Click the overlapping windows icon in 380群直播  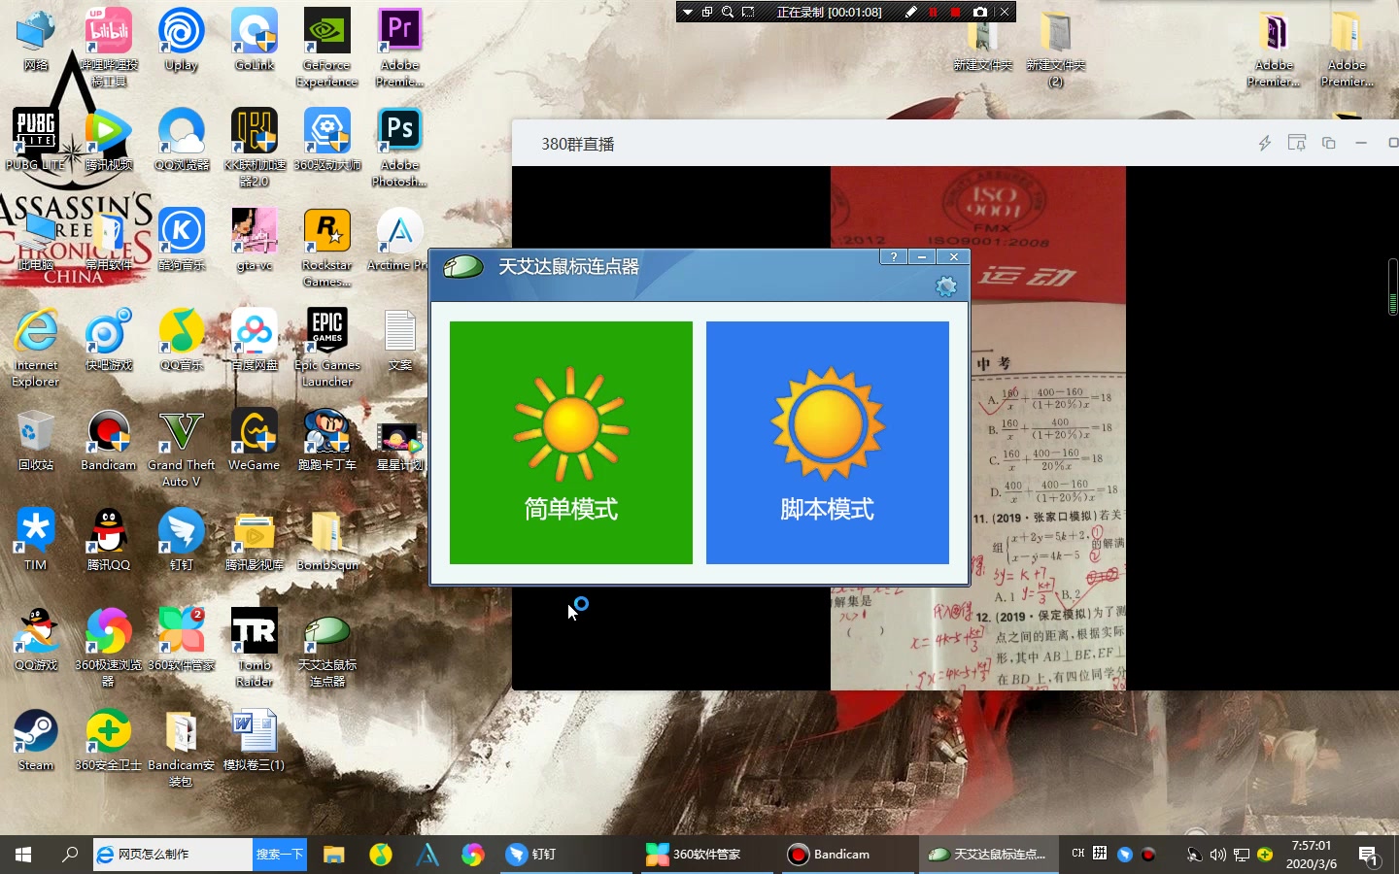point(1329,143)
